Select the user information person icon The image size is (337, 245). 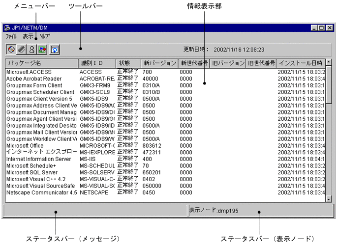point(31,50)
